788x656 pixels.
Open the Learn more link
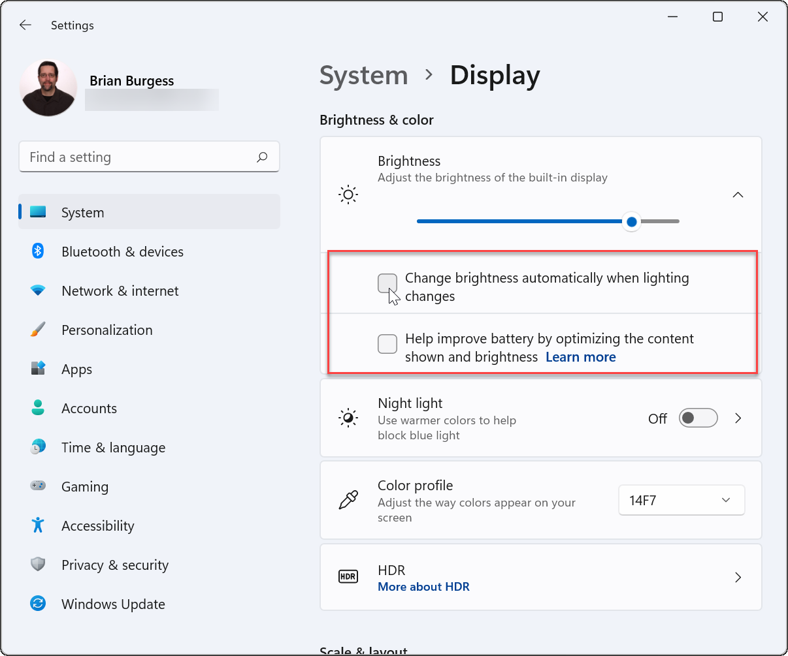pyautogui.click(x=580, y=356)
